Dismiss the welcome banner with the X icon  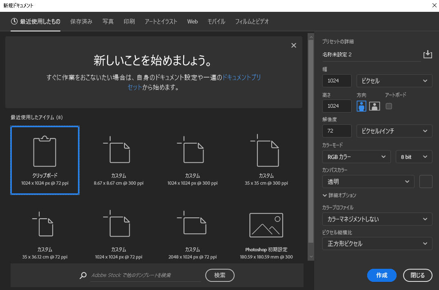293,45
